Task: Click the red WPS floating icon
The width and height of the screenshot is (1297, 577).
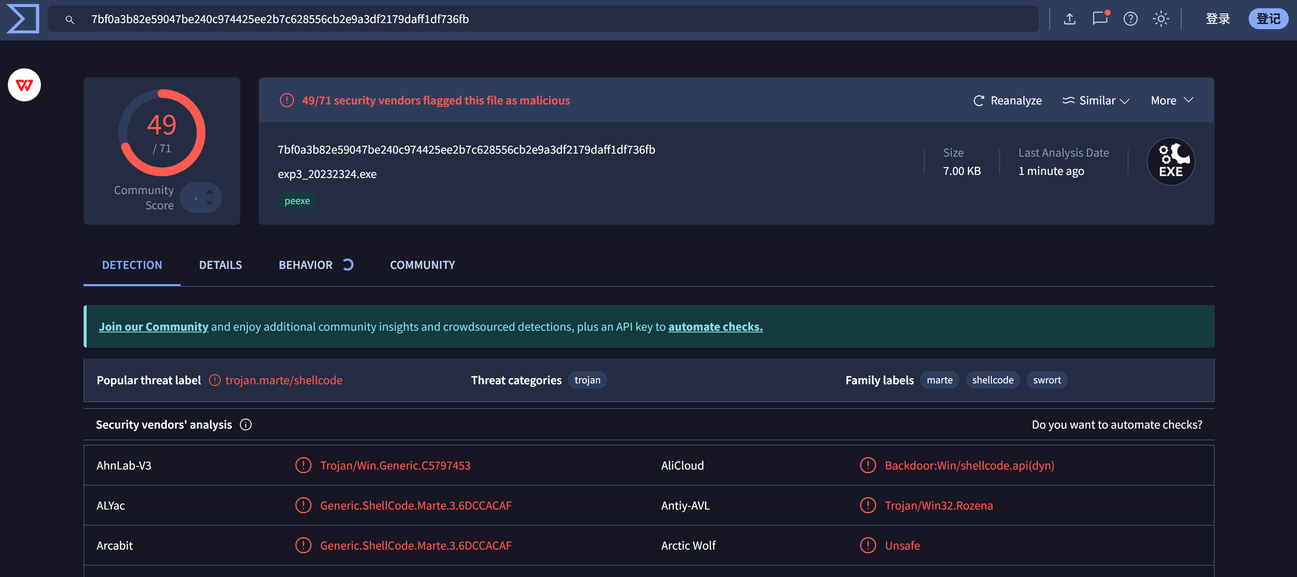Action: click(x=24, y=85)
